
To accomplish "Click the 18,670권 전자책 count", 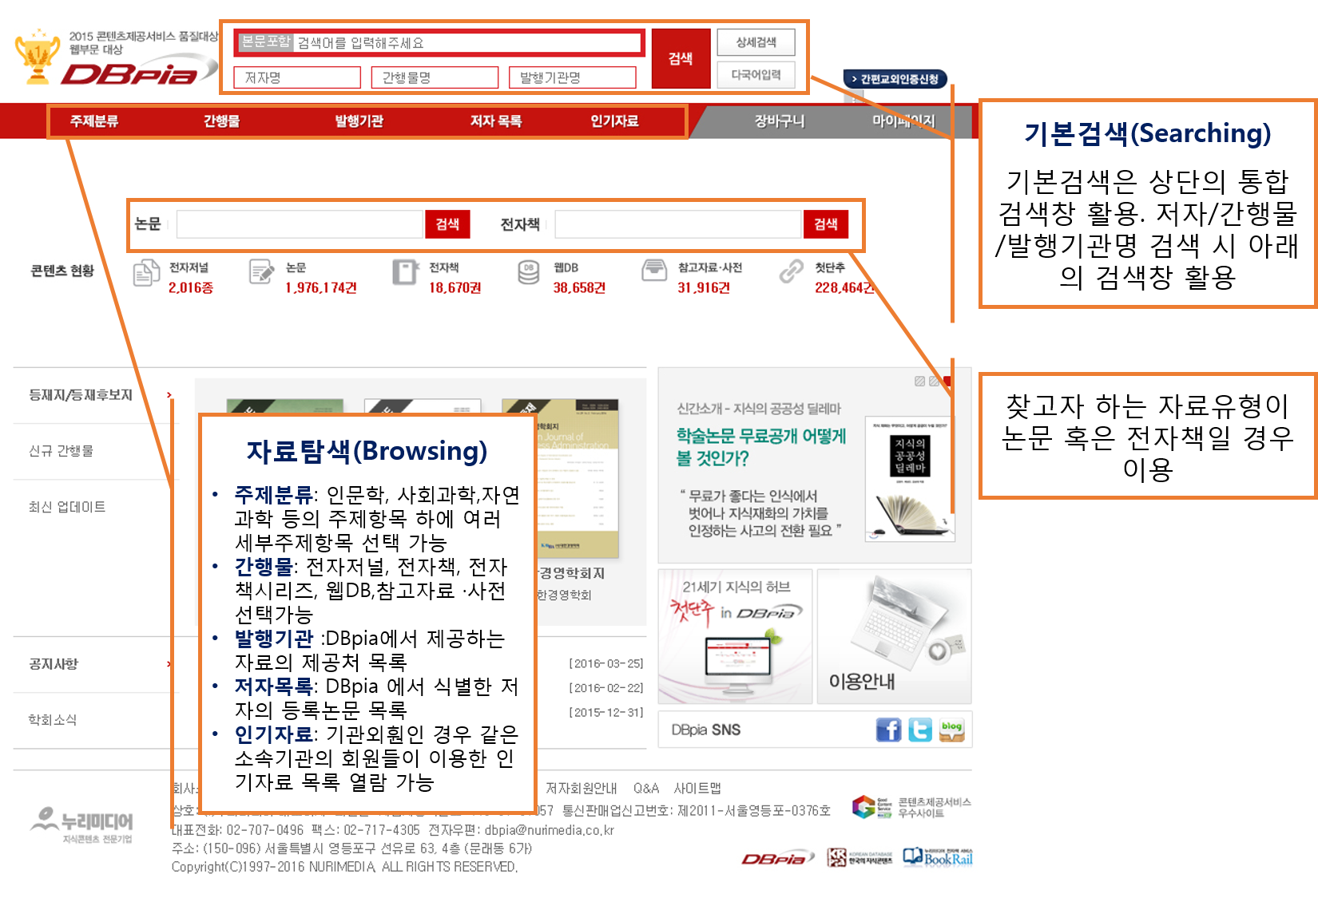I will (x=455, y=288).
